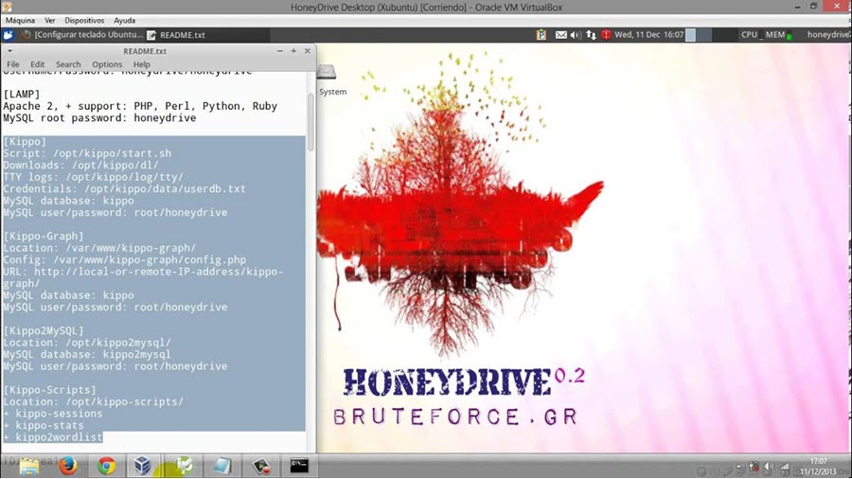Open the Edit menu in README.txt editor
Screen dimensions: 852x479
coord(38,64)
